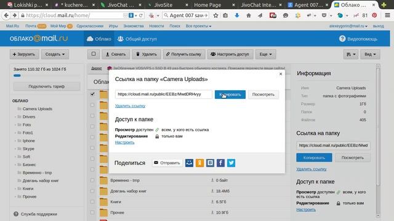The image size is (394, 221).
Task: Share via the My World icon
Action: [x=189, y=163]
